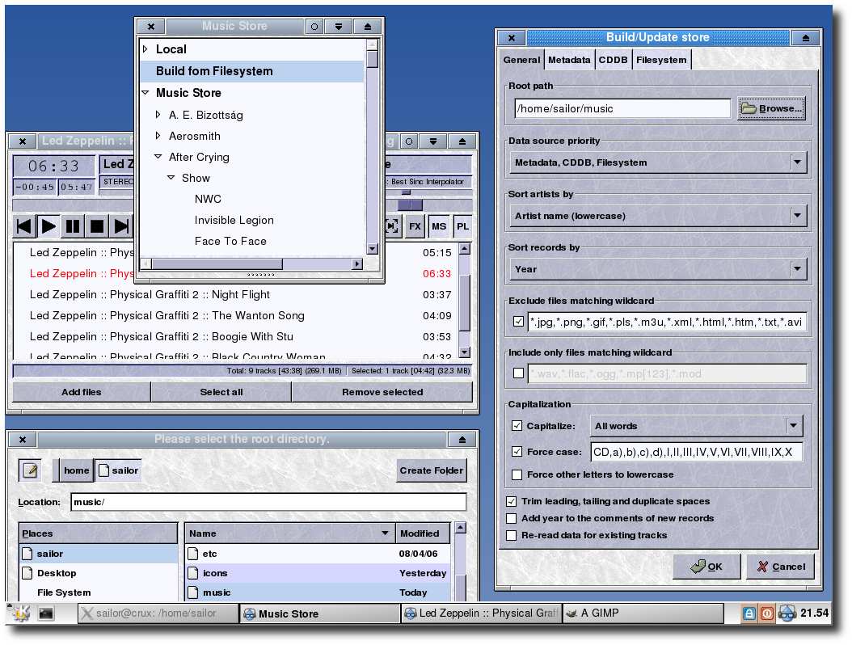Expand the Aerosmith artist node
This screenshot has height=645, width=852.
pos(158,135)
